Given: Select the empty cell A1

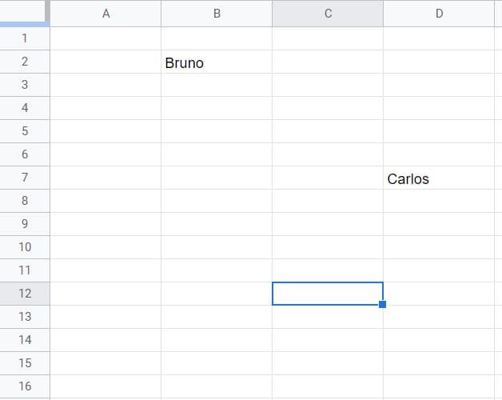Looking at the screenshot, I should pyautogui.click(x=106, y=38).
